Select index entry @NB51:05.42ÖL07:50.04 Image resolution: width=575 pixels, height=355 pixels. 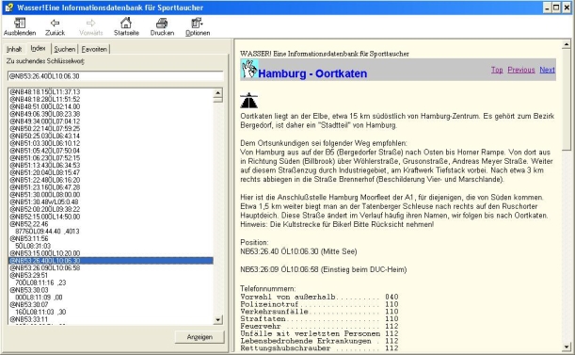[x=45, y=151]
